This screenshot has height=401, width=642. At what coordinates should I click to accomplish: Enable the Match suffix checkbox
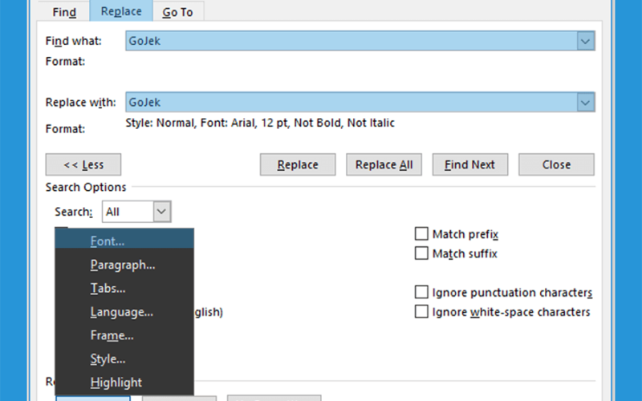click(421, 253)
